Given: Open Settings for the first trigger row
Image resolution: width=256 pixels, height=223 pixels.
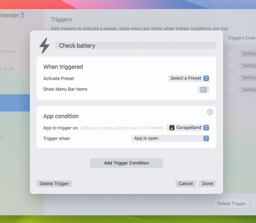Looking at the screenshot, I should tap(249, 54).
